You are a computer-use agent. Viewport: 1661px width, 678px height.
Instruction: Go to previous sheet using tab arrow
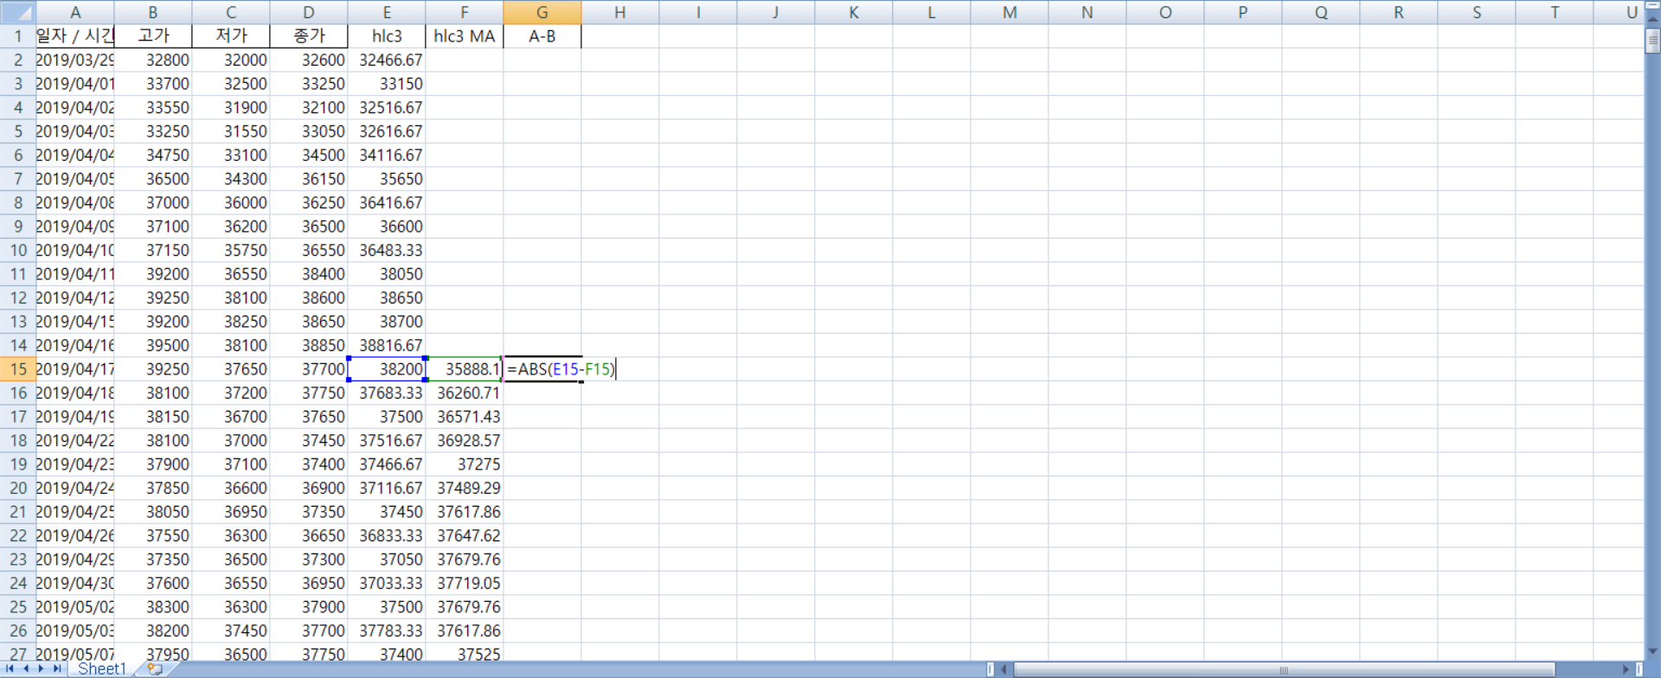coord(26,668)
